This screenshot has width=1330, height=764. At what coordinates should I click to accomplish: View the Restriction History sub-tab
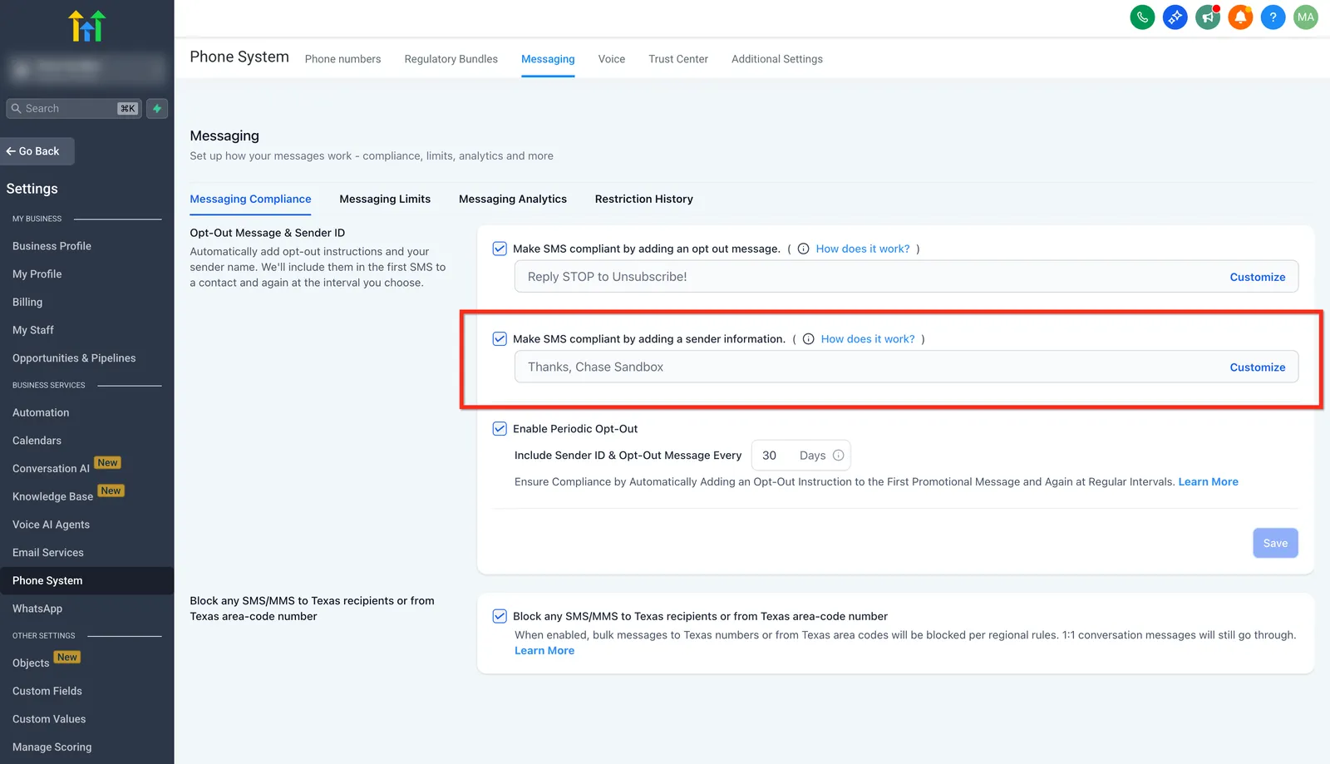[643, 200]
